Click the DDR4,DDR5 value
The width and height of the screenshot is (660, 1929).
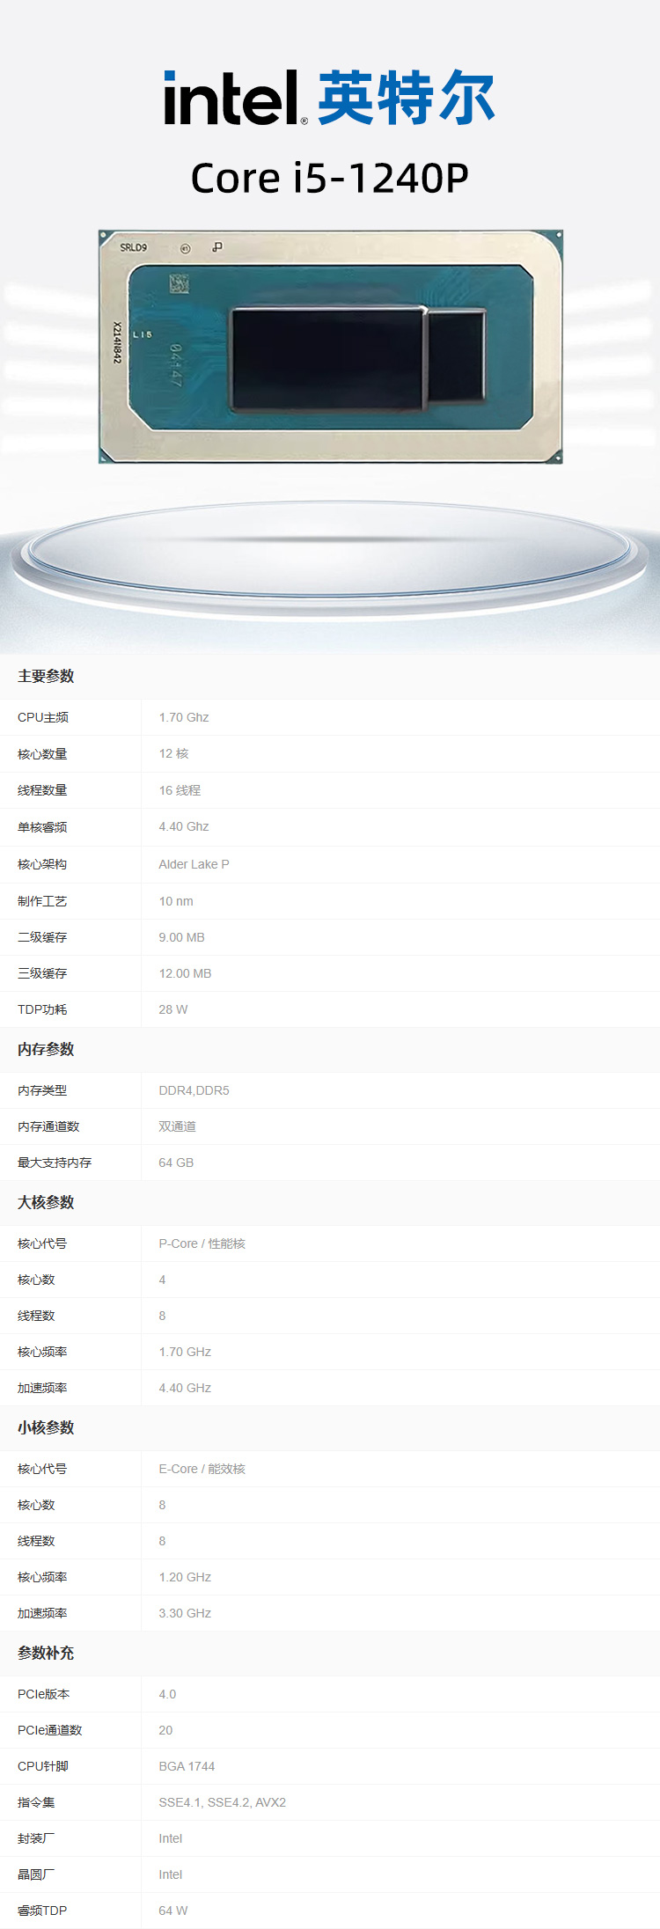click(x=194, y=1090)
